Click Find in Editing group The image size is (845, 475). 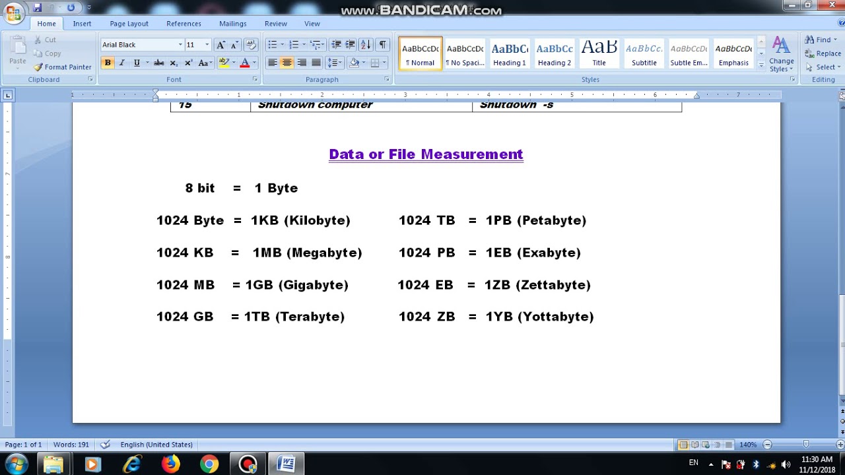pyautogui.click(x=821, y=40)
